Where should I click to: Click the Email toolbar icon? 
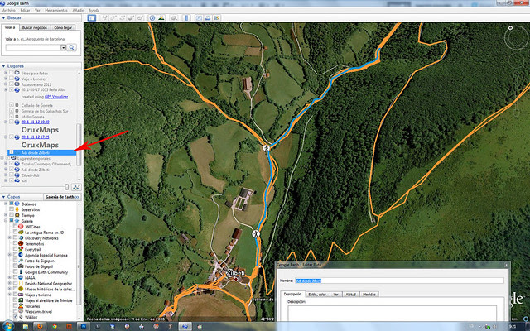(x=199, y=18)
